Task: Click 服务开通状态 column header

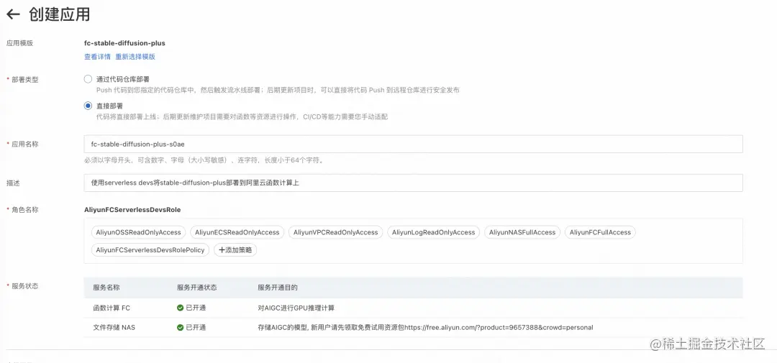Action: pos(196,288)
